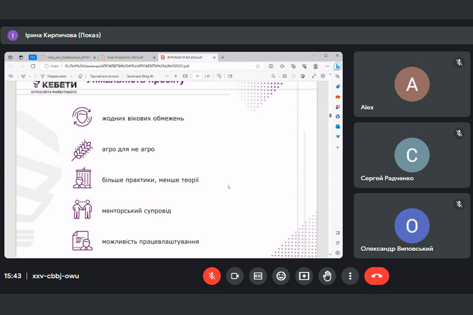Switch to the Інфо_лист_Конференція tab
The image size is (473, 315).
[68, 57]
